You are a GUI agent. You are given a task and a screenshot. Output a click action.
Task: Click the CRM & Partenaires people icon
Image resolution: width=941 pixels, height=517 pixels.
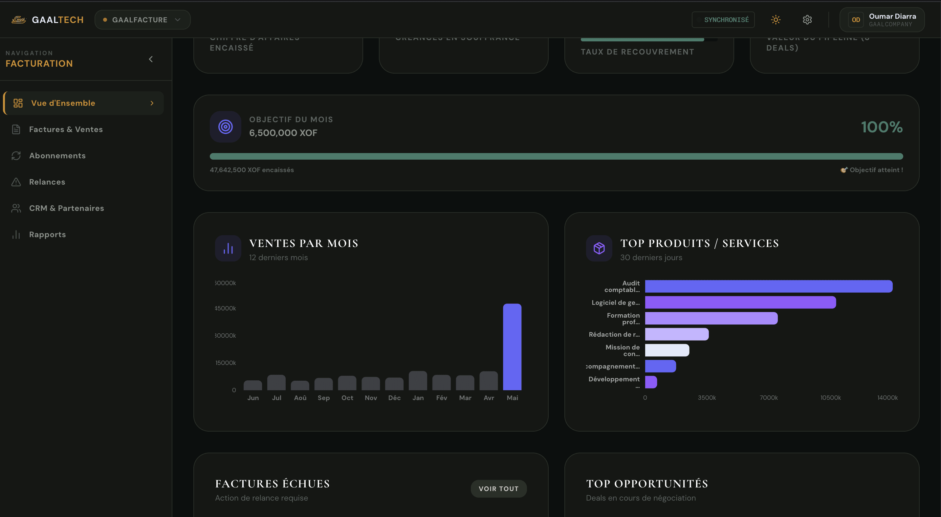[x=16, y=208]
